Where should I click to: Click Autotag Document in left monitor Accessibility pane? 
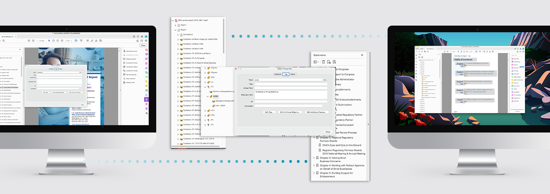click(131, 51)
